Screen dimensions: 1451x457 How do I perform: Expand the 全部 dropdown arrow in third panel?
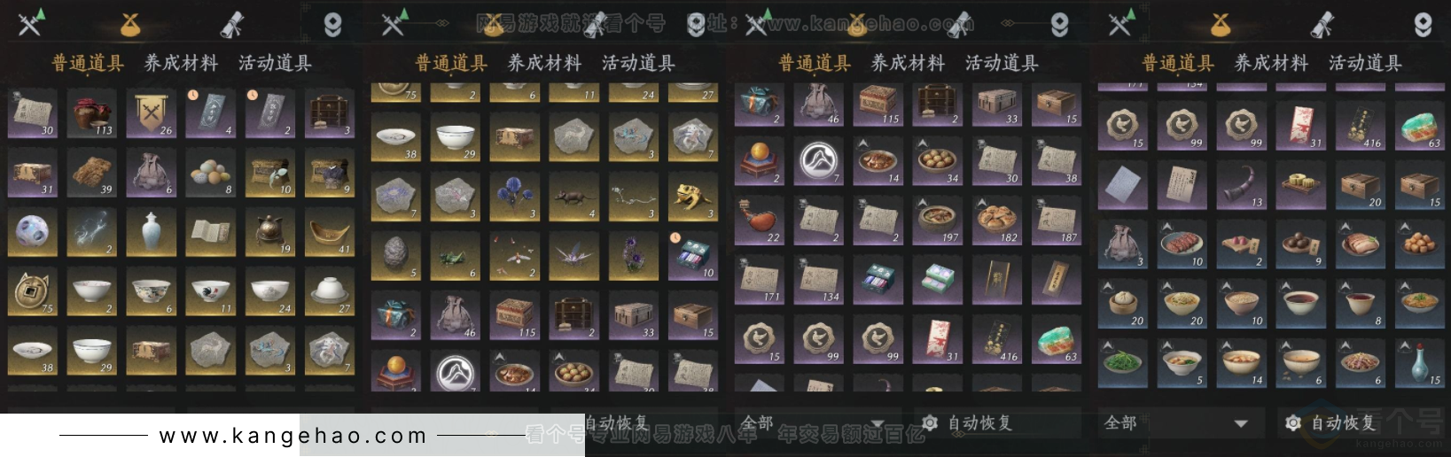(x=878, y=424)
